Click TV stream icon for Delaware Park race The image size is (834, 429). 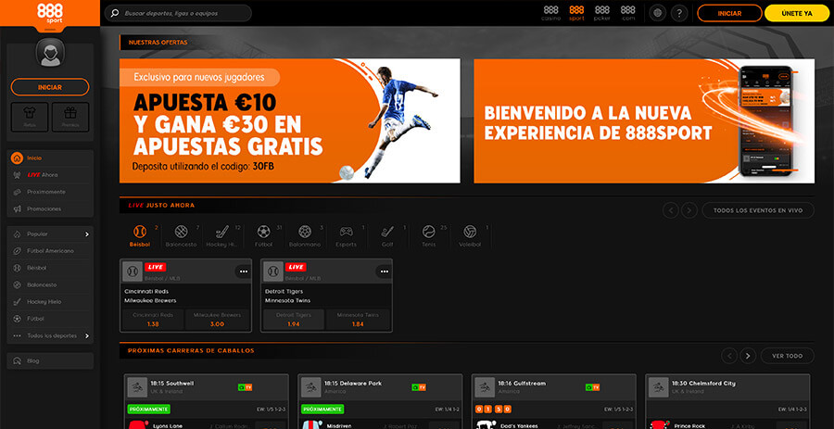coord(419,387)
